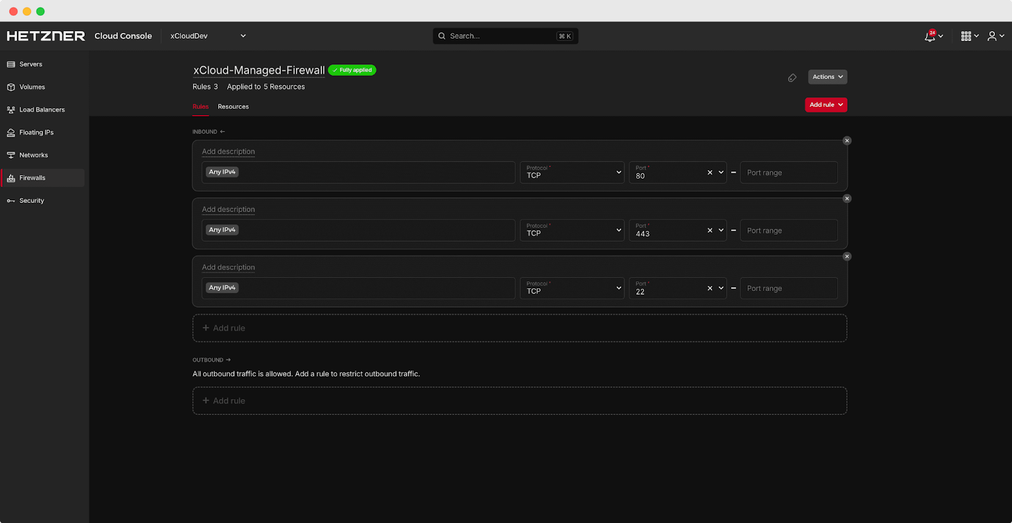Delete the port 443 rule
This screenshot has height=523, width=1012.
coord(847,199)
